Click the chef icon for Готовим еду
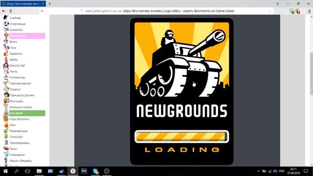This screenshot has width=313, height=176. [x=6, y=77]
